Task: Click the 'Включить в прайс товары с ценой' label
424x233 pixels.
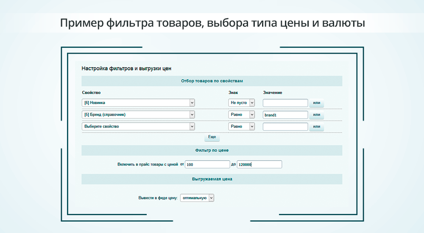Action: coord(148,164)
